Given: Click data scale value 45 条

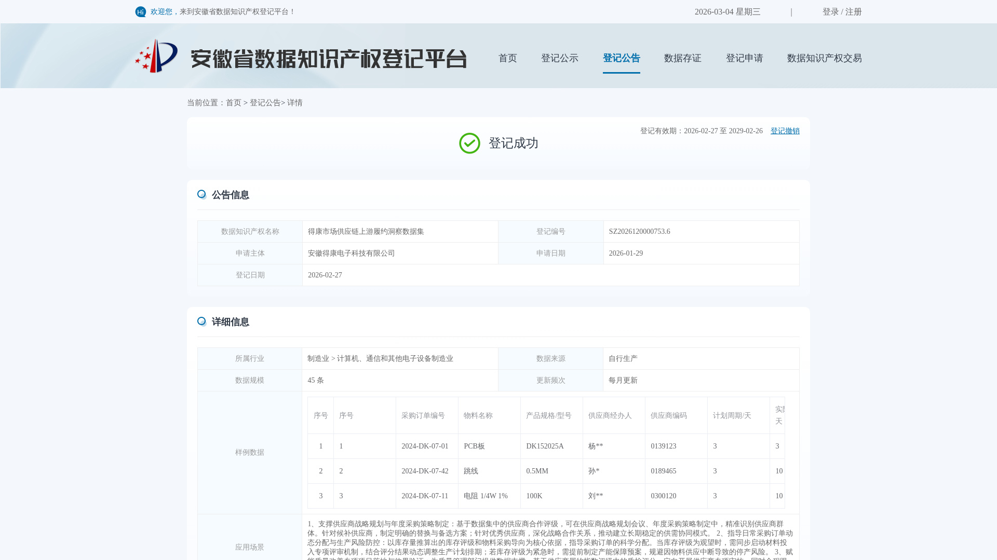Looking at the screenshot, I should (316, 381).
